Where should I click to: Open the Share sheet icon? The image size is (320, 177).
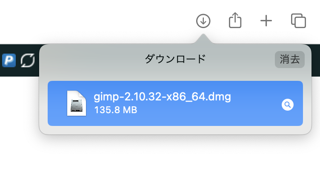point(235,20)
